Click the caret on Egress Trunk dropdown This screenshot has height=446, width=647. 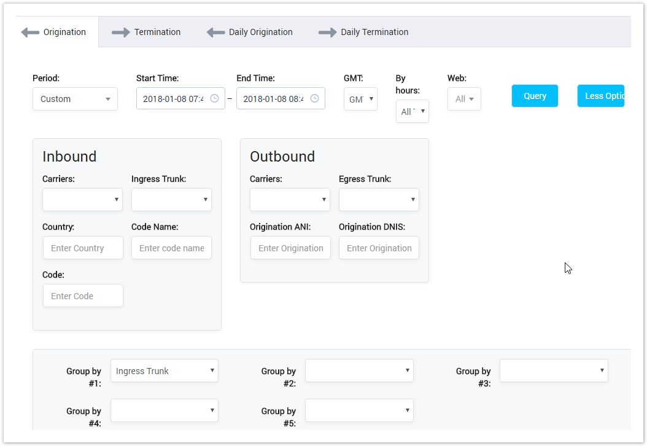click(413, 200)
